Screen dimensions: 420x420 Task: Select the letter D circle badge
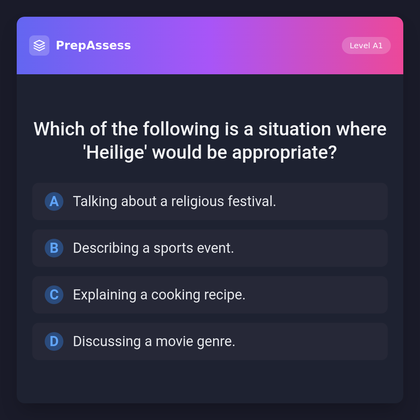click(x=54, y=341)
